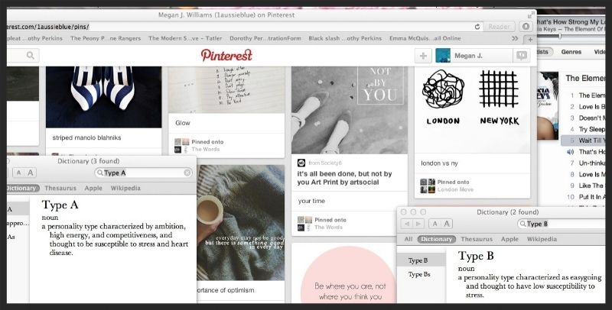The height and width of the screenshot is (310, 612).
Task: Open the coffee cup optimism pin image
Action: (x=240, y=222)
